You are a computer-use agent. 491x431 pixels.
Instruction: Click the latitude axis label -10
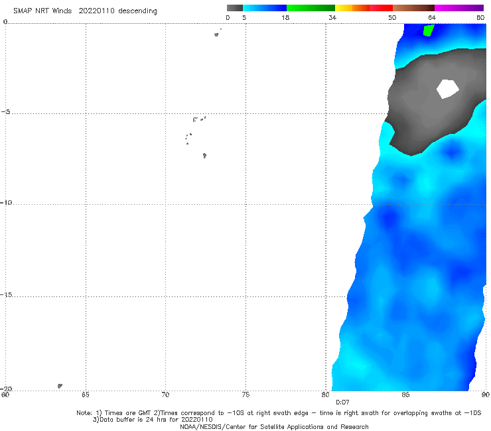pos(6,202)
